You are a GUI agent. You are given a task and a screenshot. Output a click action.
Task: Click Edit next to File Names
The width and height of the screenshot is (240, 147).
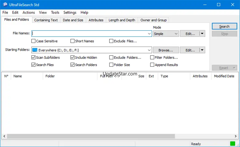[x=190, y=33]
